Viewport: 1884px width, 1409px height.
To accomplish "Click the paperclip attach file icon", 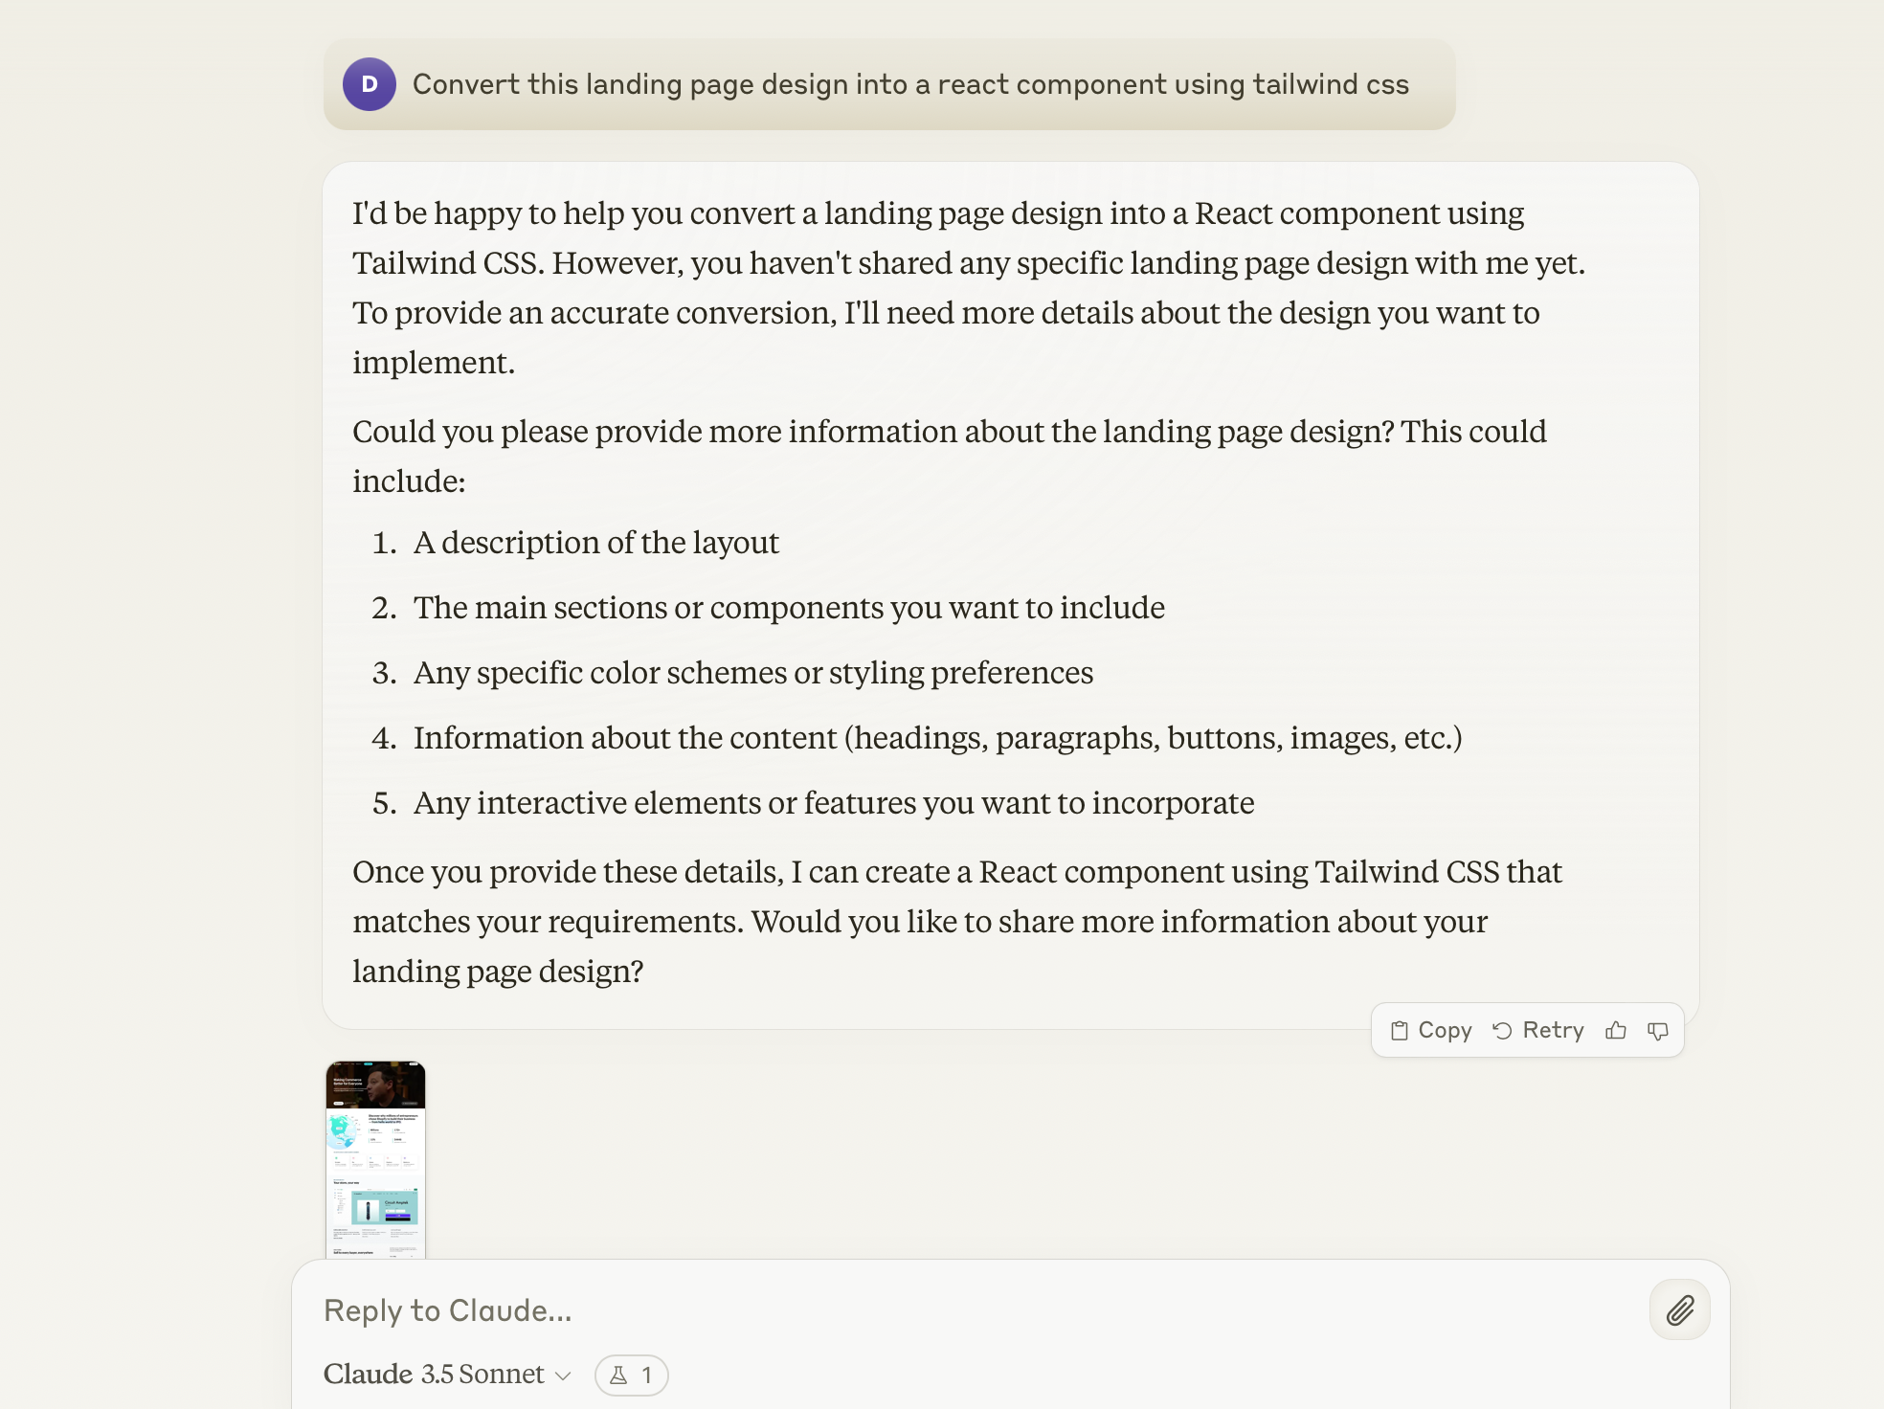I will pyautogui.click(x=1680, y=1309).
